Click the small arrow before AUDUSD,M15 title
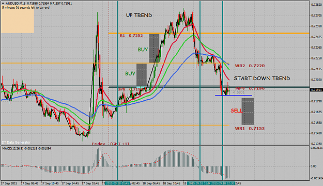Image resolution: width=323 pixels, height=186 pixels. pyautogui.click(x=3, y=4)
